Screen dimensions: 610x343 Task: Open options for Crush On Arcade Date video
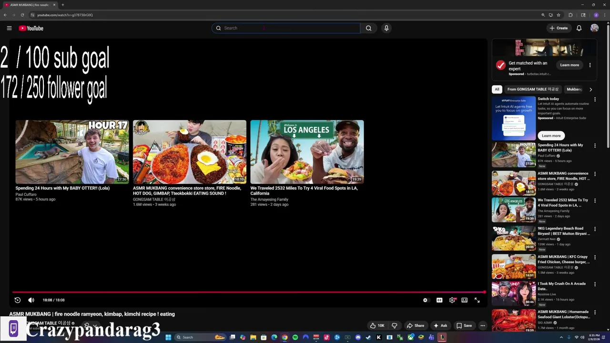click(x=595, y=284)
